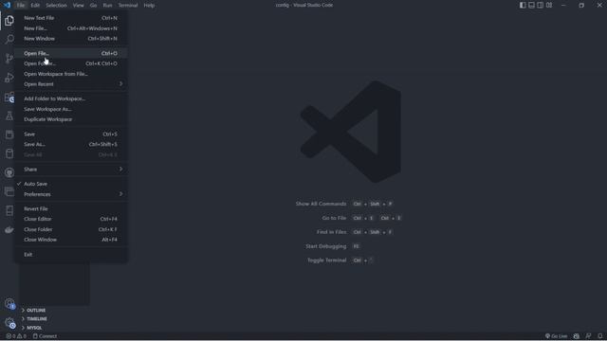This screenshot has height=341, width=607.
Task: Choose Close Editor
Action: [x=71, y=219]
